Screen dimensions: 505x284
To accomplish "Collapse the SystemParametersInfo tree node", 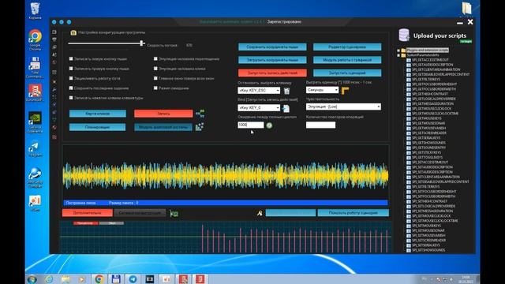I will click(x=398, y=55).
